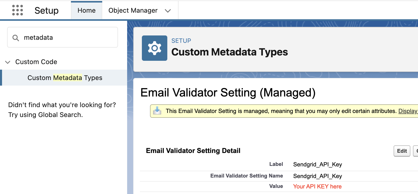Switch to the Home tab

86,10
